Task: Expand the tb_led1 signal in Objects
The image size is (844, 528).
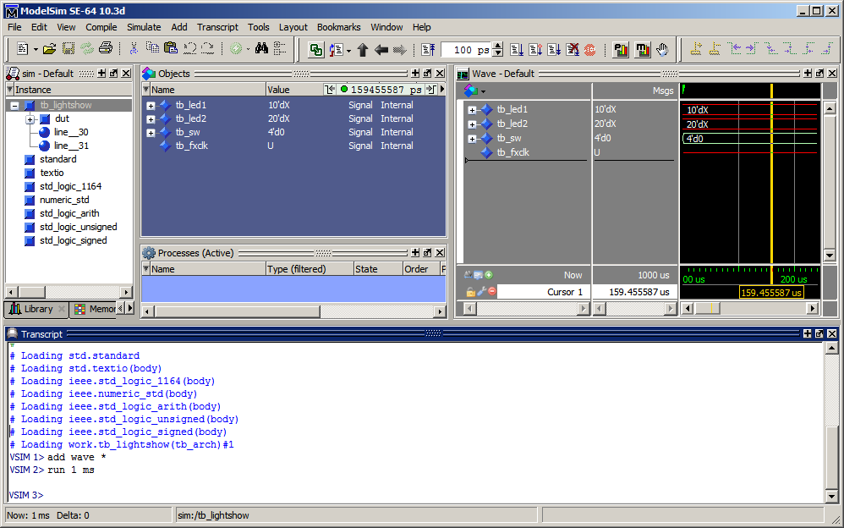Action: (x=151, y=106)
